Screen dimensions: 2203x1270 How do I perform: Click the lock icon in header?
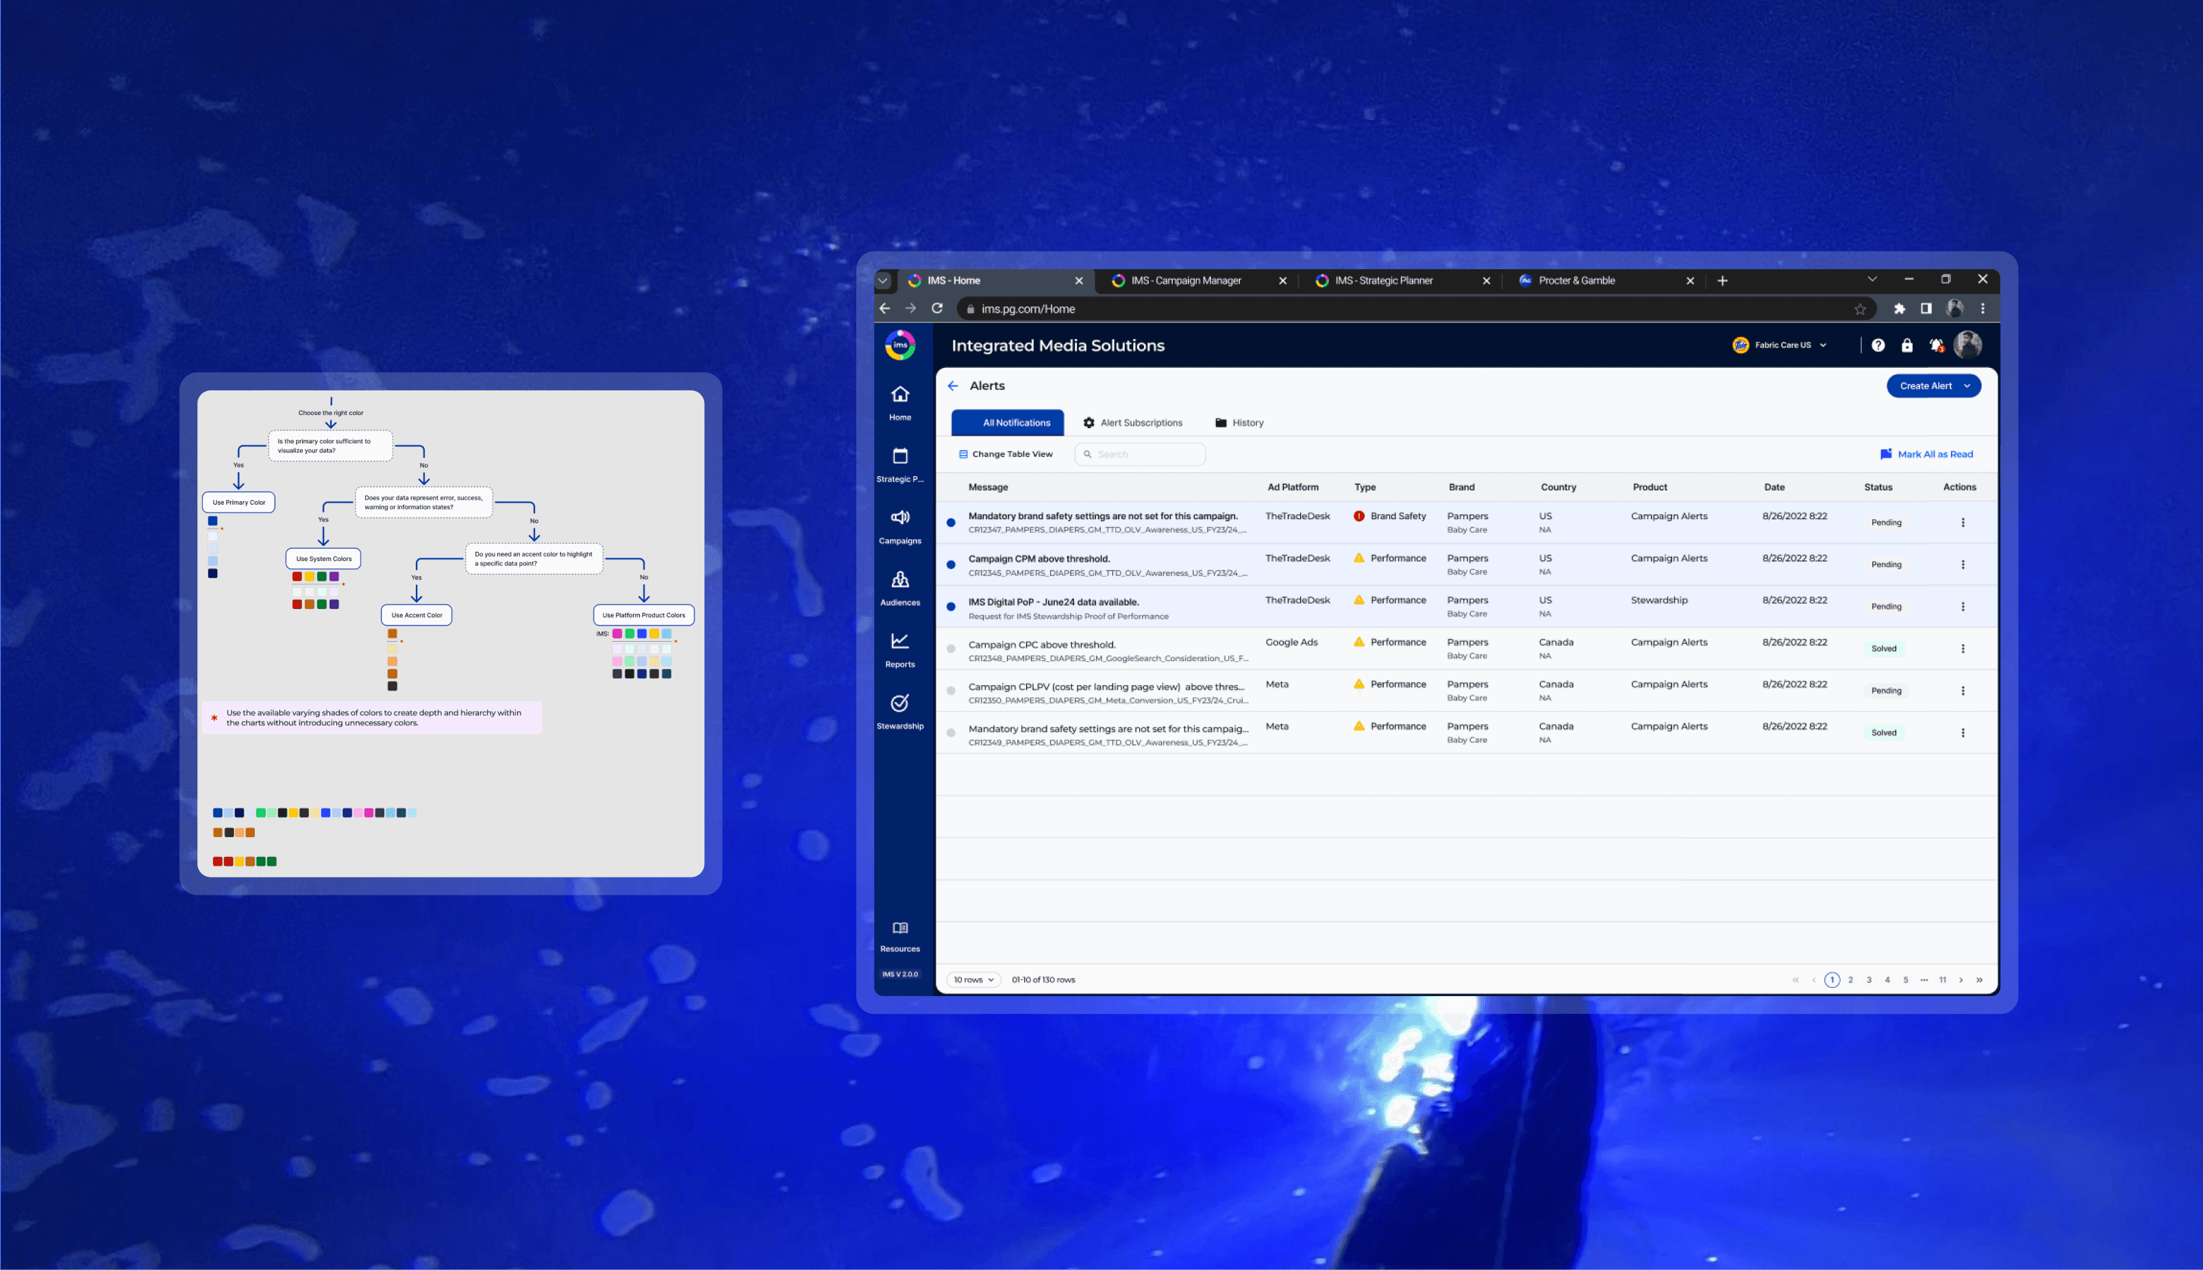(x=1906, y=345)
